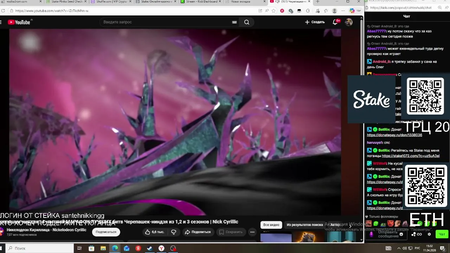Viewport: 450px width, 253px height.
Task: Dislike the video
Action: pos(174,232)
